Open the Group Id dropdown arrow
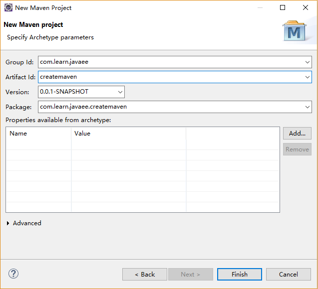Viewport: 318px width, 289px height. 308,62
